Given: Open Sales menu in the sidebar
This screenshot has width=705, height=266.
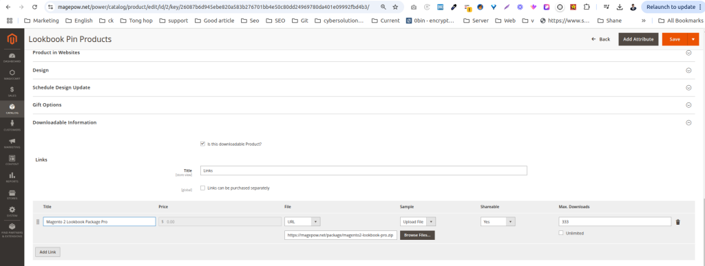Looking at the screenshot, I should point(12,91).
